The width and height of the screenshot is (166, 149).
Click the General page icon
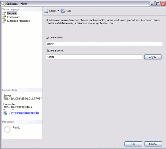[x=4, y=13]
